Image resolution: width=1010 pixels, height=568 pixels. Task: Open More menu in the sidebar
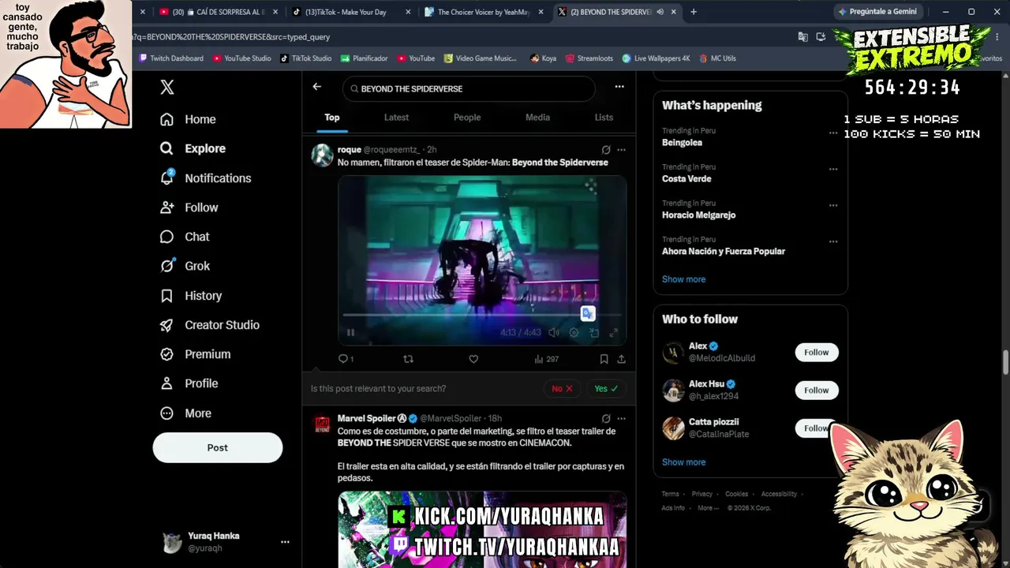(186, 413)
